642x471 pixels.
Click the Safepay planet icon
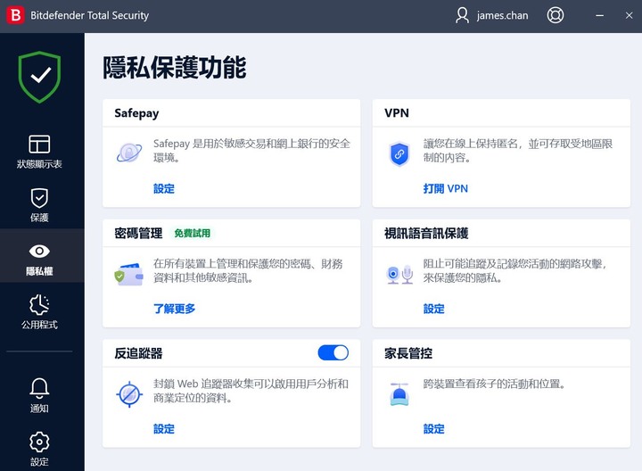click(129, 153)
